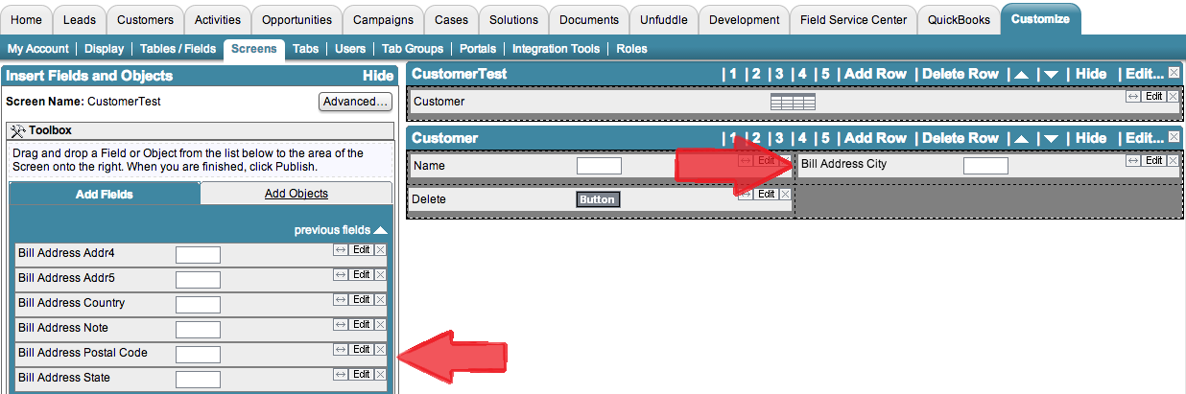This screenshot has height=394, width=1186.
Task: Remove the Bill Address Country field with X
Action: pyautogui.click(x=380, y=300)
